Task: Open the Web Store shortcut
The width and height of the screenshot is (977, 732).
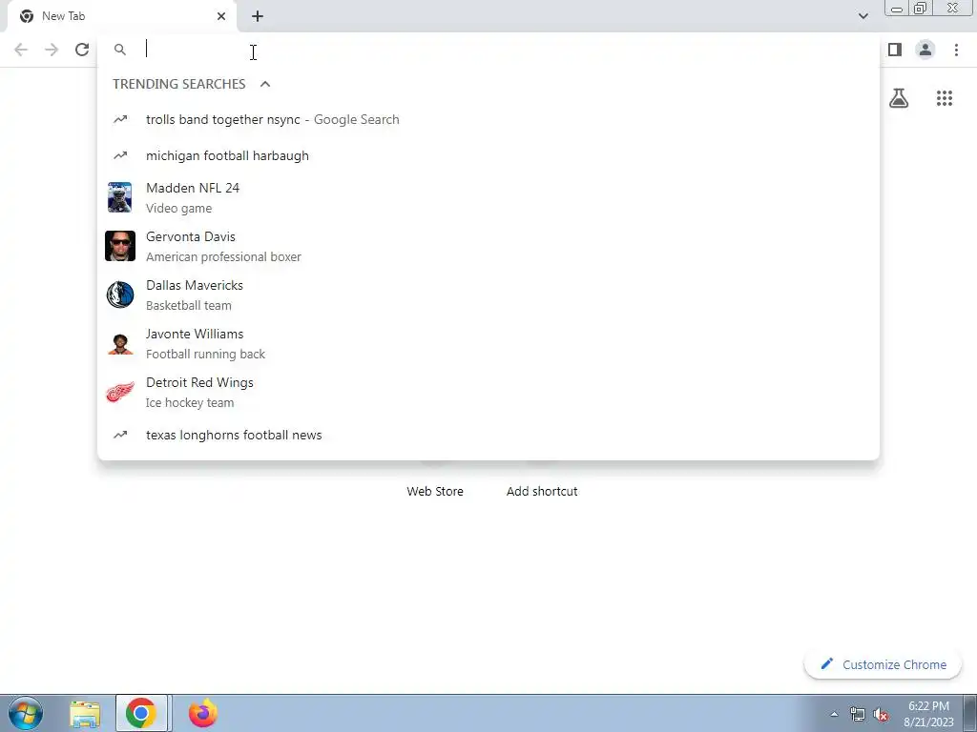Action: (435, 491)
